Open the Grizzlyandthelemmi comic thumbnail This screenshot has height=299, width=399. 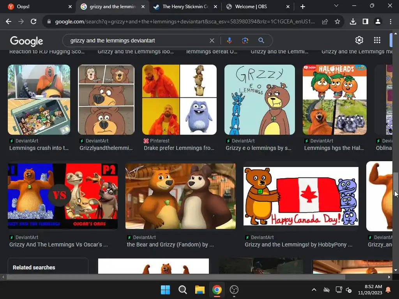tap(106, 100)
